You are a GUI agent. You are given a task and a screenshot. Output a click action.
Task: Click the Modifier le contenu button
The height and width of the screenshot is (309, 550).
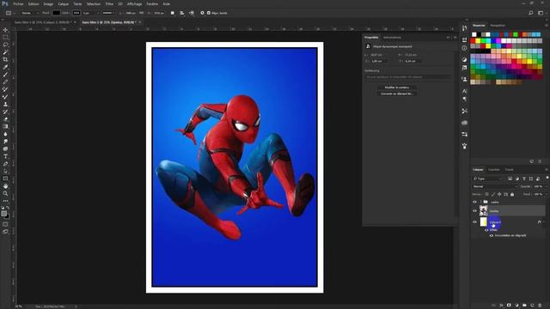[397, 88]
